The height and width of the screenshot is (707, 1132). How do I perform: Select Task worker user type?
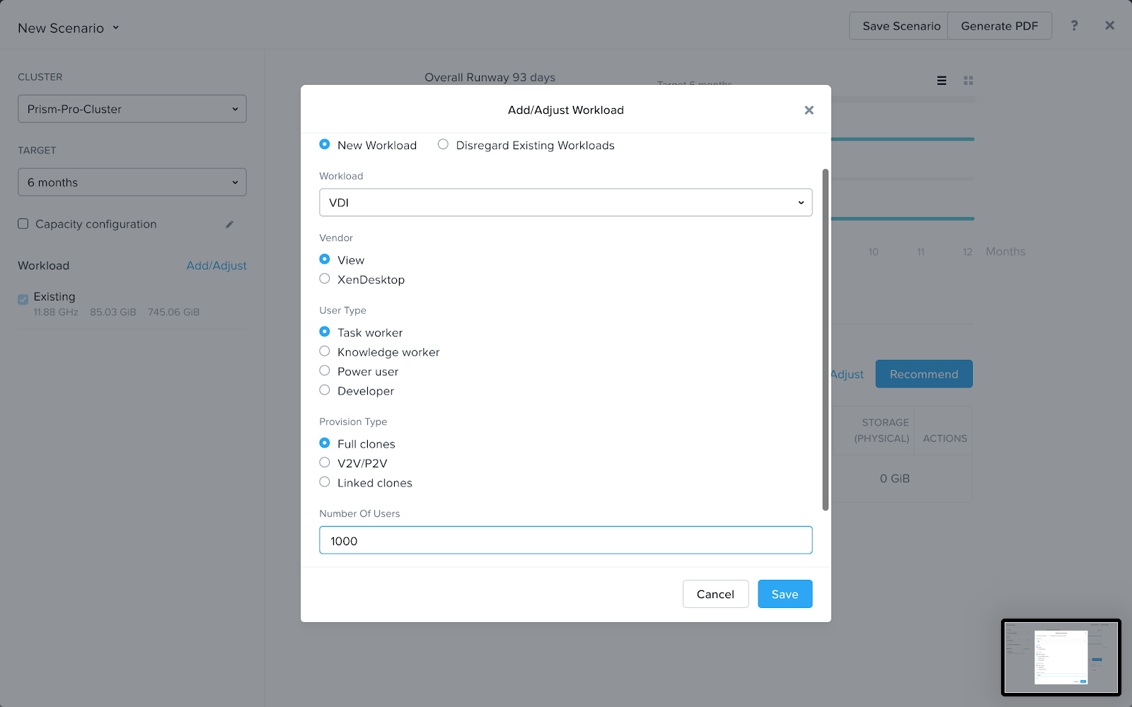pos(325,332)
